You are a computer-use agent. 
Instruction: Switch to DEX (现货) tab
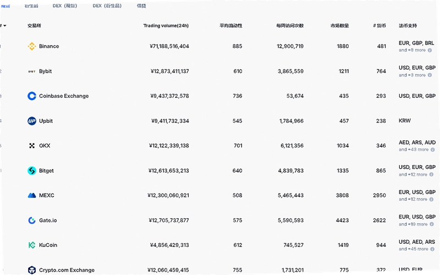click(x=65, y=5)
